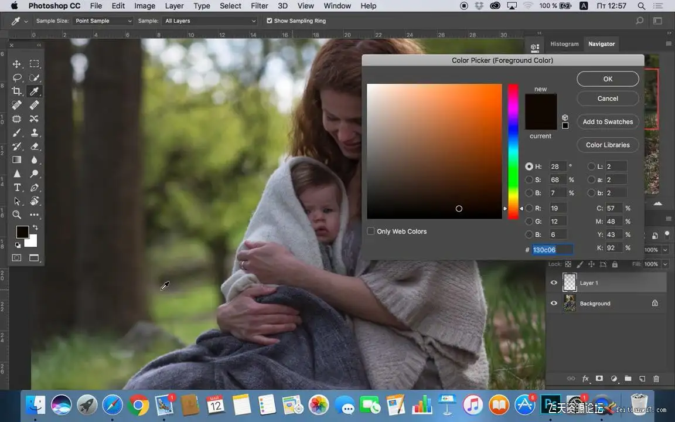Viewport: 675px width, 422px height.
Task: Select the Eraser tool
Action: pyautogui.click(x=35, y=146)
